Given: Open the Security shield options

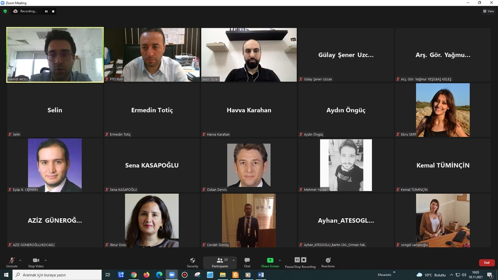Looking at the screenshot, I should tap(193, 262).
